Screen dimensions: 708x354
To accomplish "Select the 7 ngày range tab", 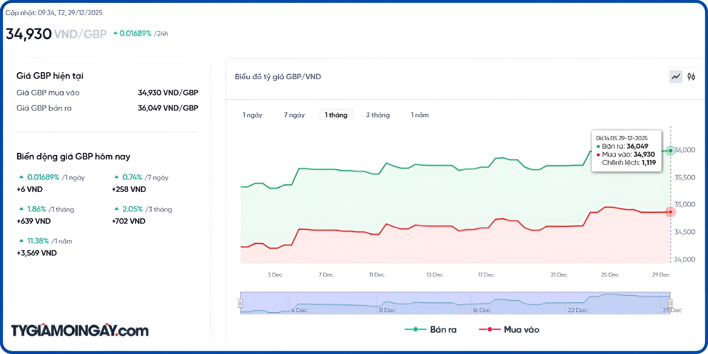I will (294, 115).
